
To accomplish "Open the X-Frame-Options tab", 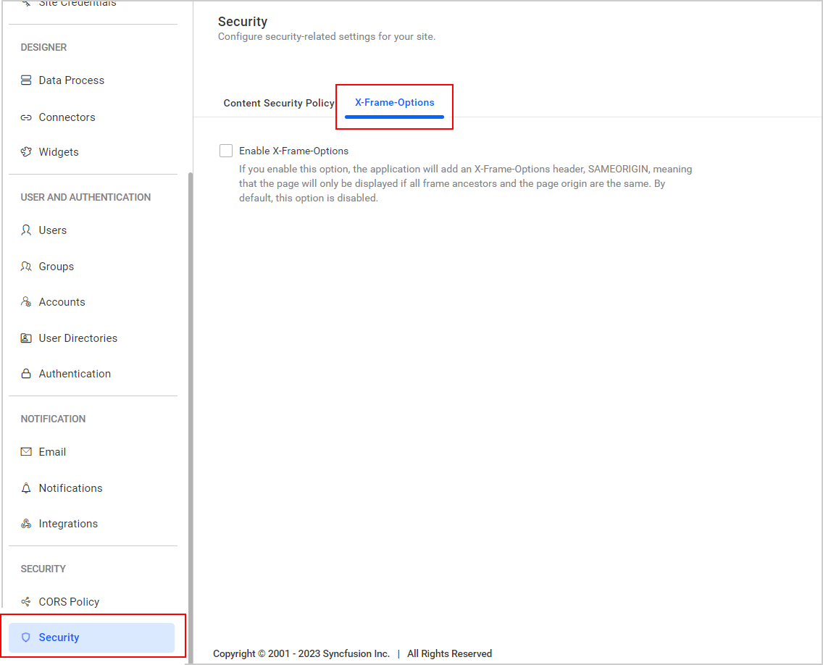I will point(394,102).
